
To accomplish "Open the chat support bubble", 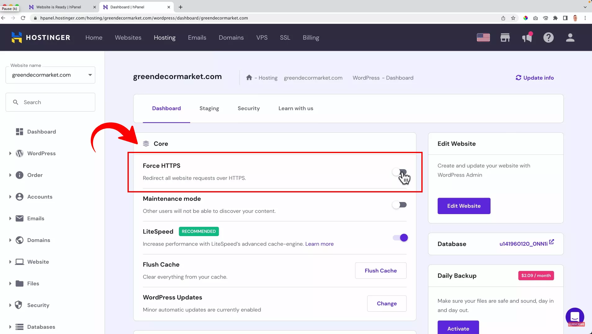I will [x=575, y=317].
